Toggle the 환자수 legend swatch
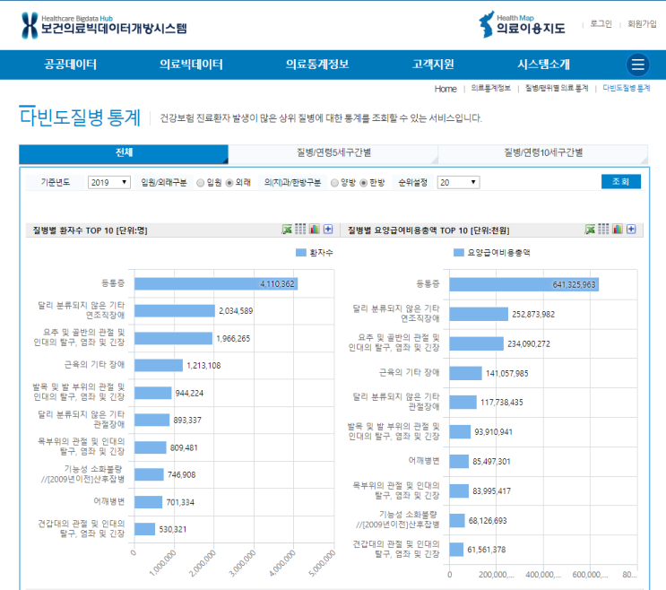666x590 pixels. coord(300,253)
